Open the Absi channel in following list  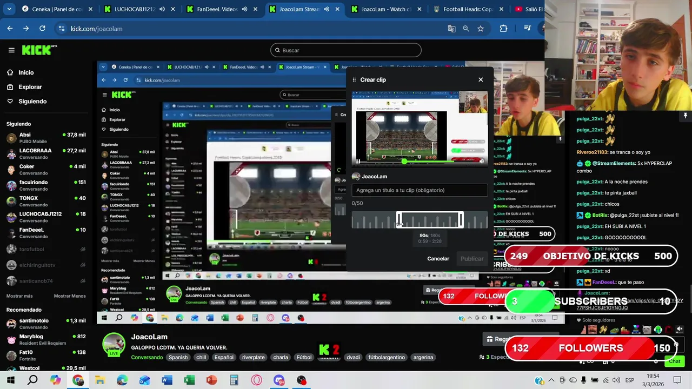[x=46, y=138]
